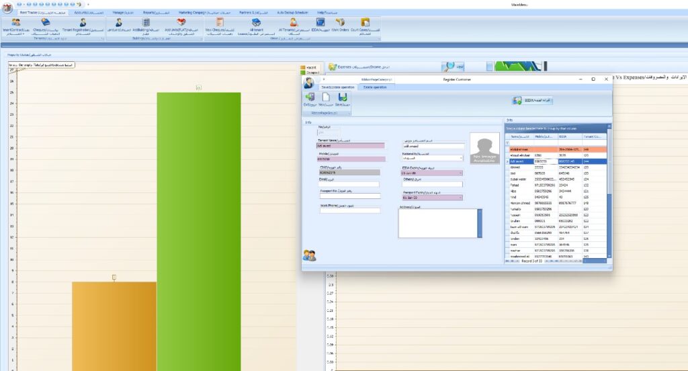Select the Fahad row in grid
Image resolution: width=688 pixels, height=371 pixels.
click(556, 185)
